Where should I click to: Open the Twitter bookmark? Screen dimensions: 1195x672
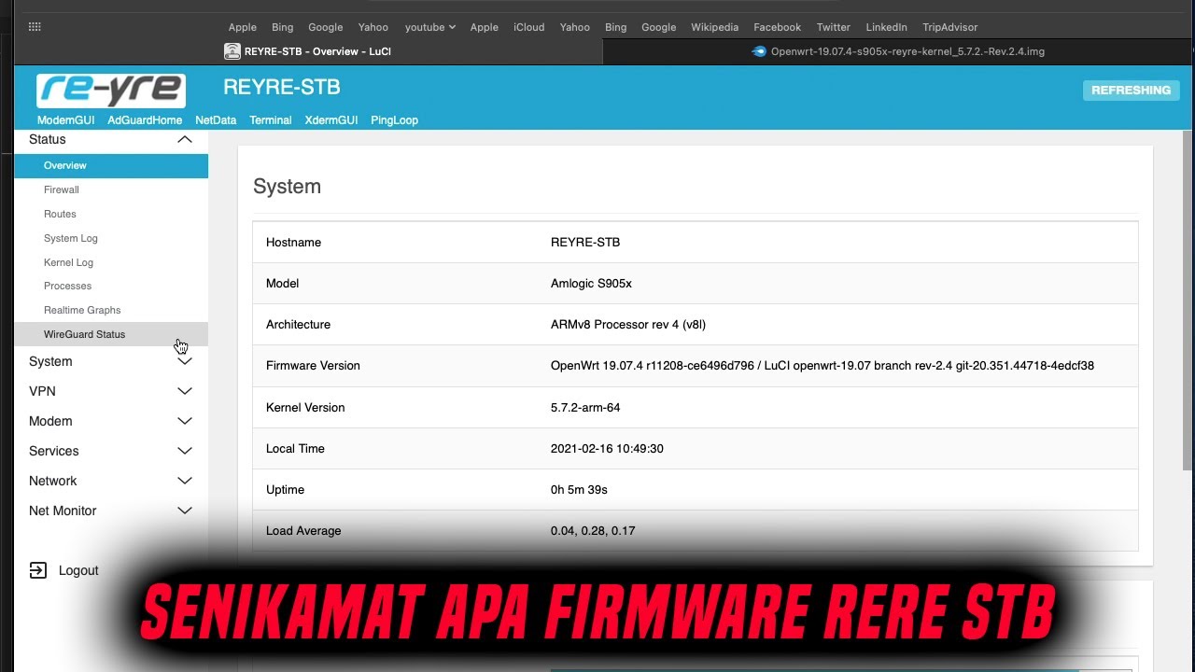(834, 27)
